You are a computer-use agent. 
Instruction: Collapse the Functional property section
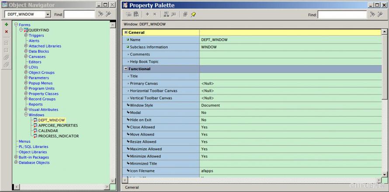126,69
